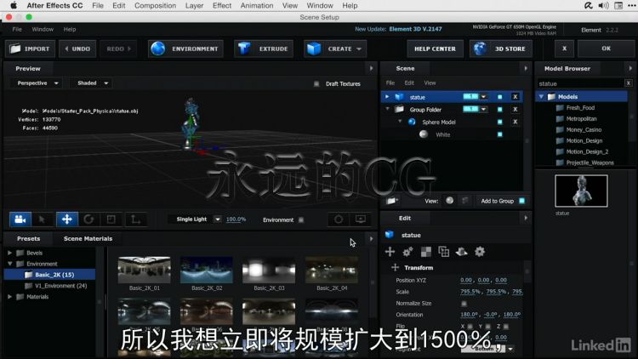Choose the arrow selection tool

point(42,219)
